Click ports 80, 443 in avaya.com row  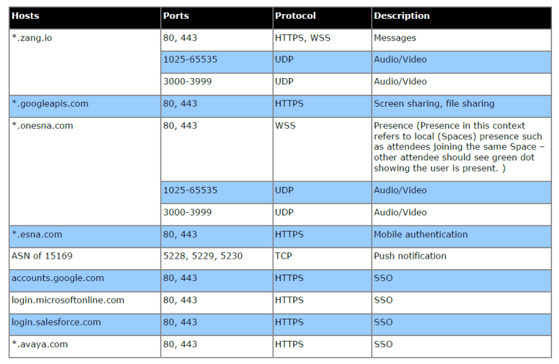(217, 347)
